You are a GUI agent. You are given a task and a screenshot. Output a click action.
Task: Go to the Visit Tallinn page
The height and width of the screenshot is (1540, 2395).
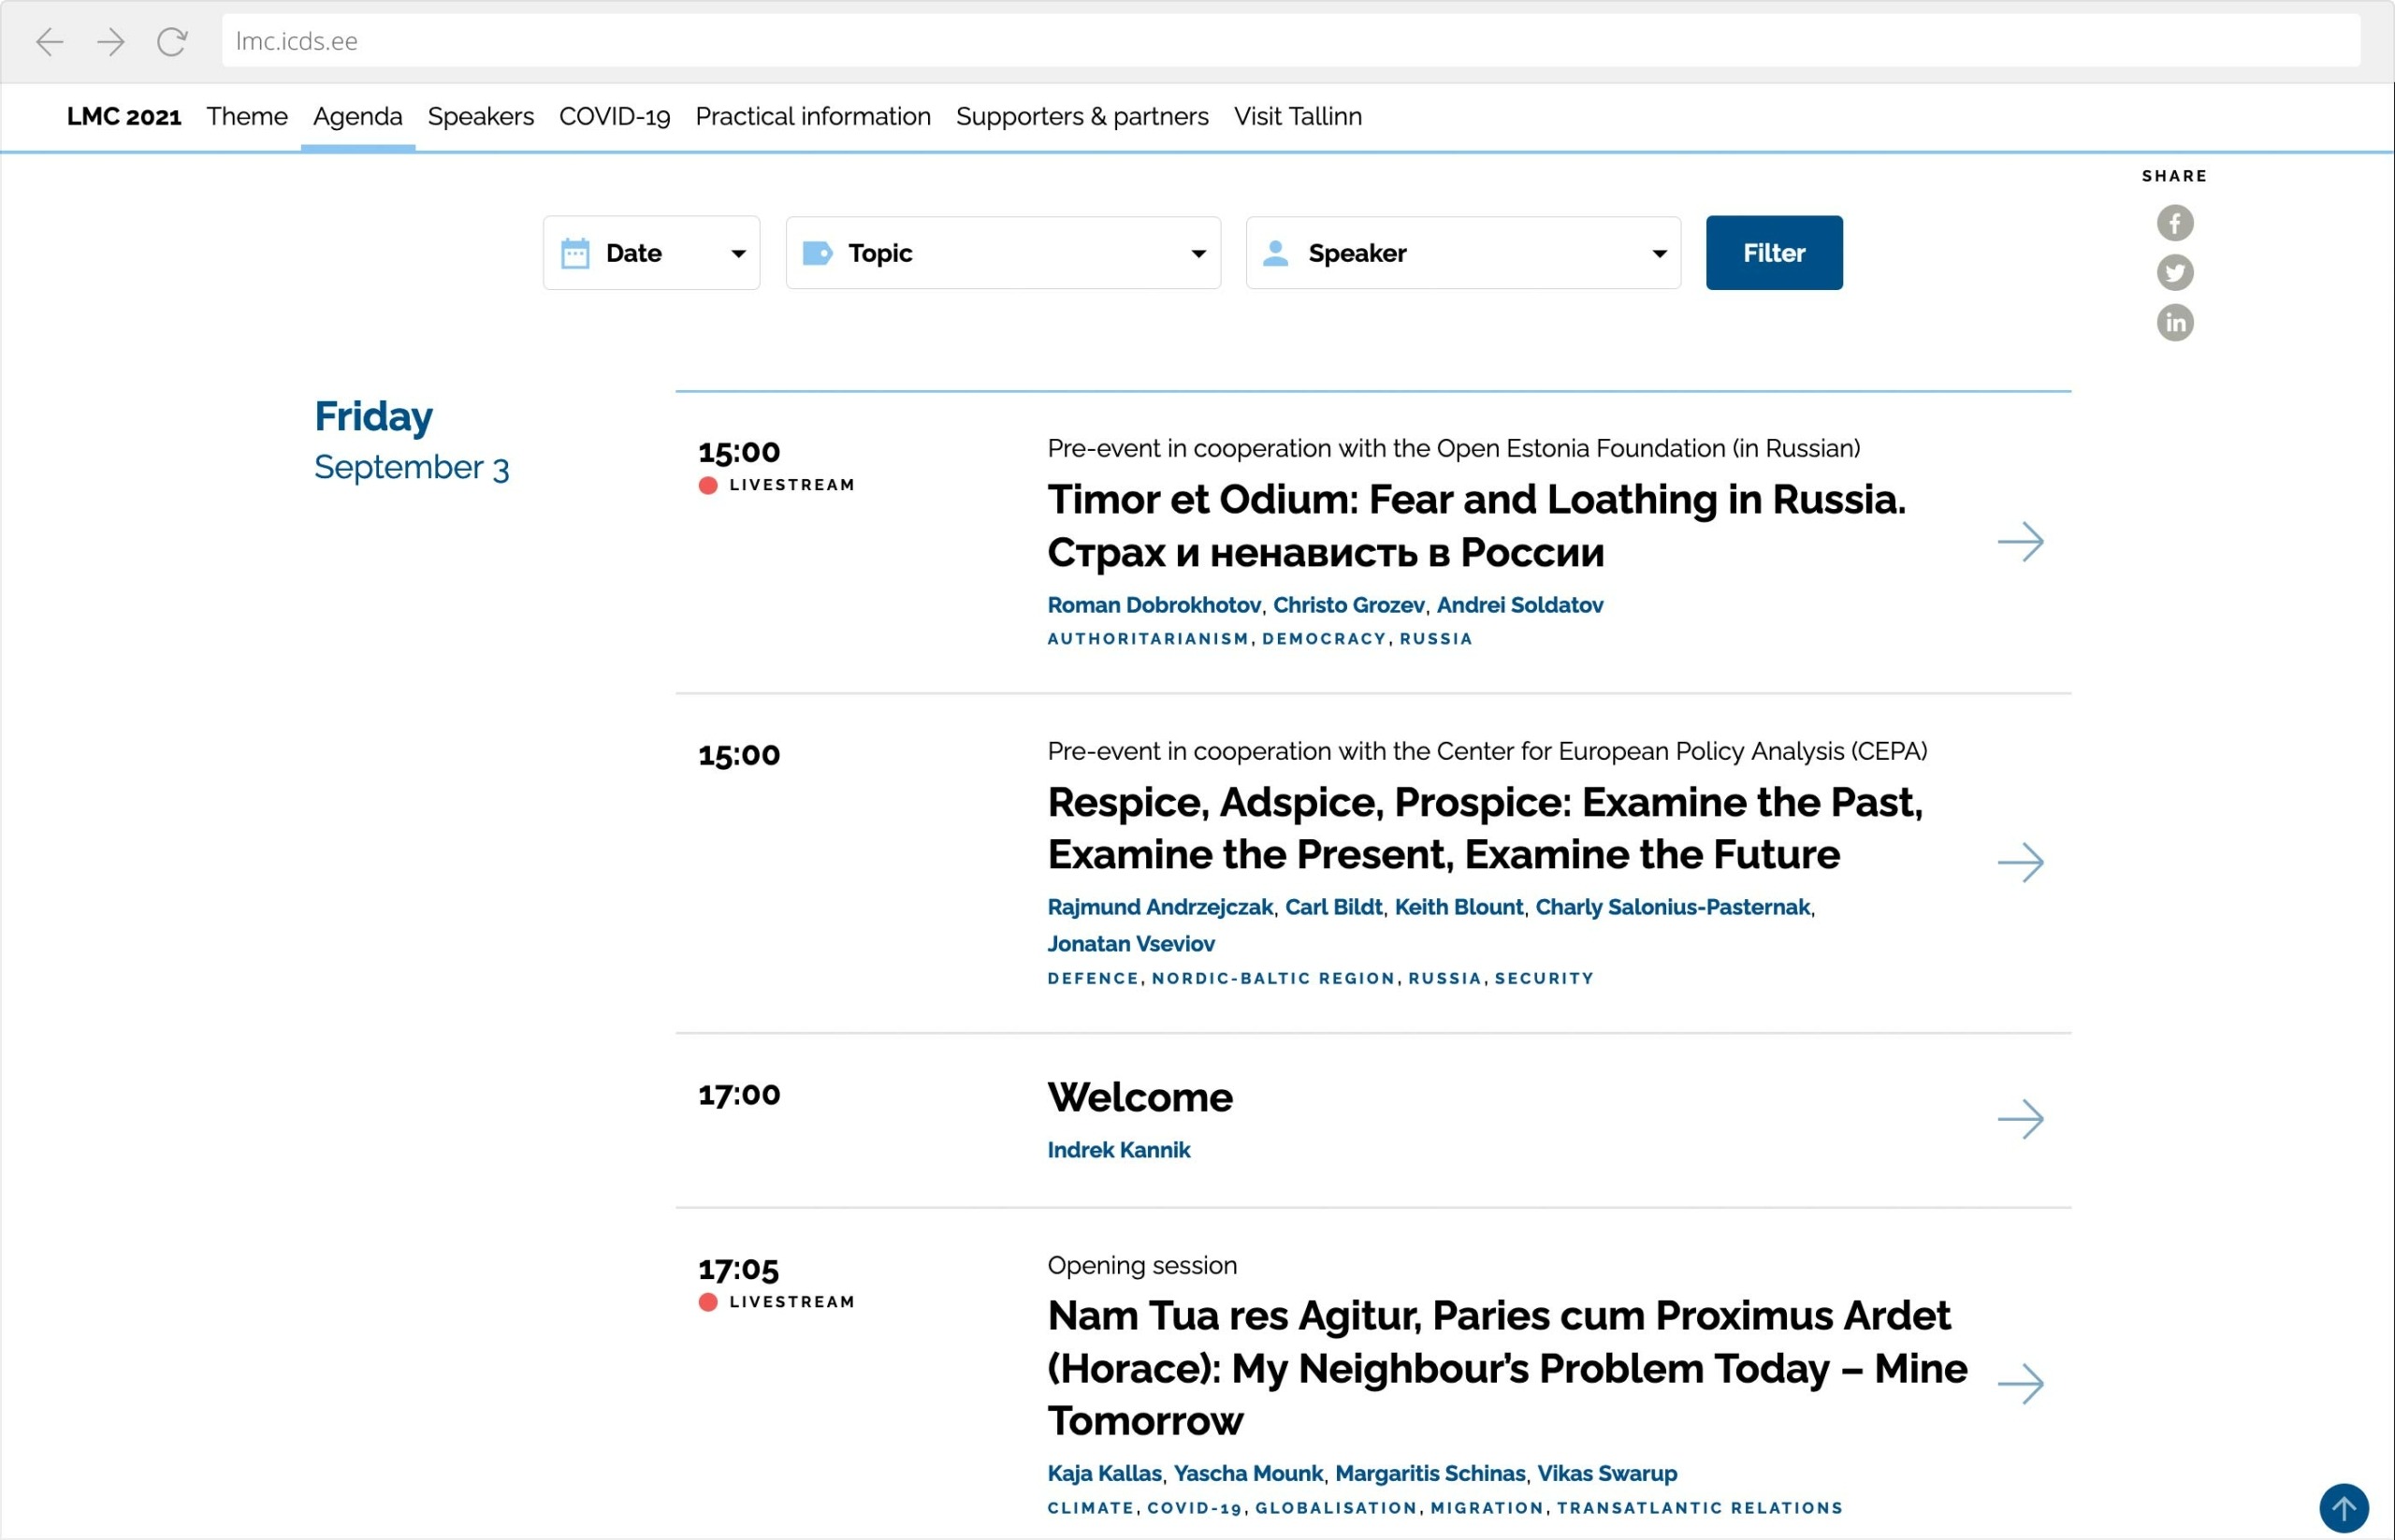click(1297, 117)
